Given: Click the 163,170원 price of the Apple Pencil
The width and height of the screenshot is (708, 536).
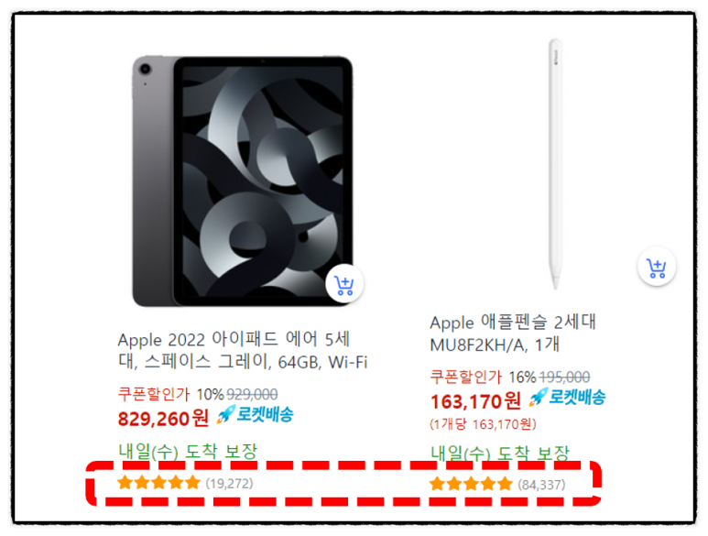Looking at the screenshot, I should coord(475,401).
